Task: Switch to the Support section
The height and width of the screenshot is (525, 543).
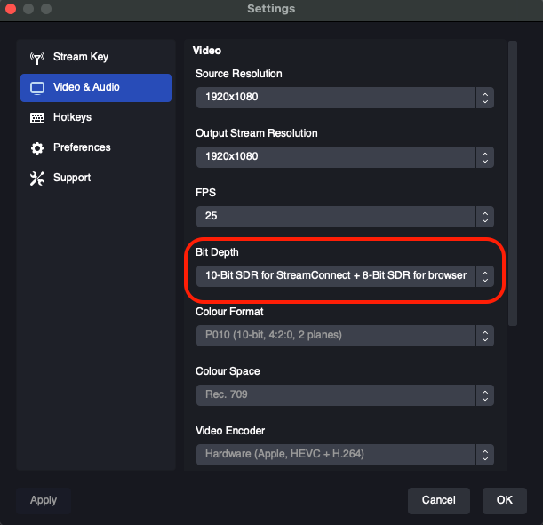Action: click(96, 178)
